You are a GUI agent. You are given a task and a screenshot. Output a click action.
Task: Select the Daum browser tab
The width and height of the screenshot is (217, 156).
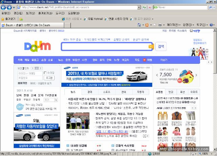pos(33,25)
